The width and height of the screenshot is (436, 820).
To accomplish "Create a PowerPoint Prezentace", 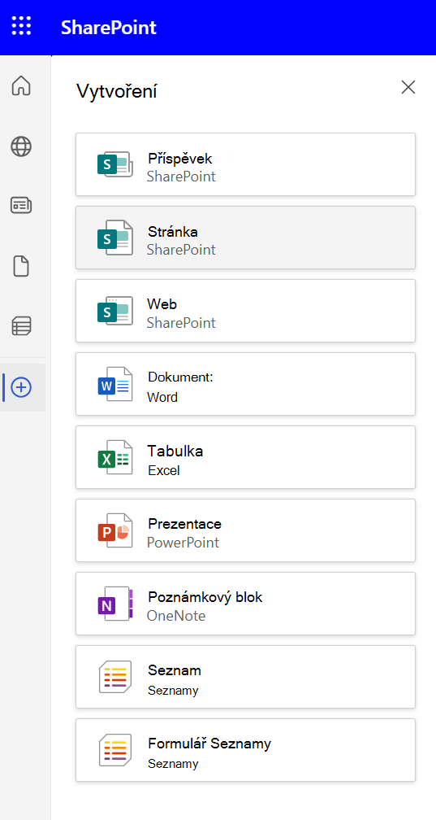I will [245, 530].
